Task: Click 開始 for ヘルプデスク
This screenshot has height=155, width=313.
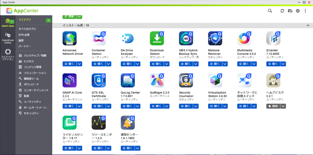Action: [x=273, y=106]
